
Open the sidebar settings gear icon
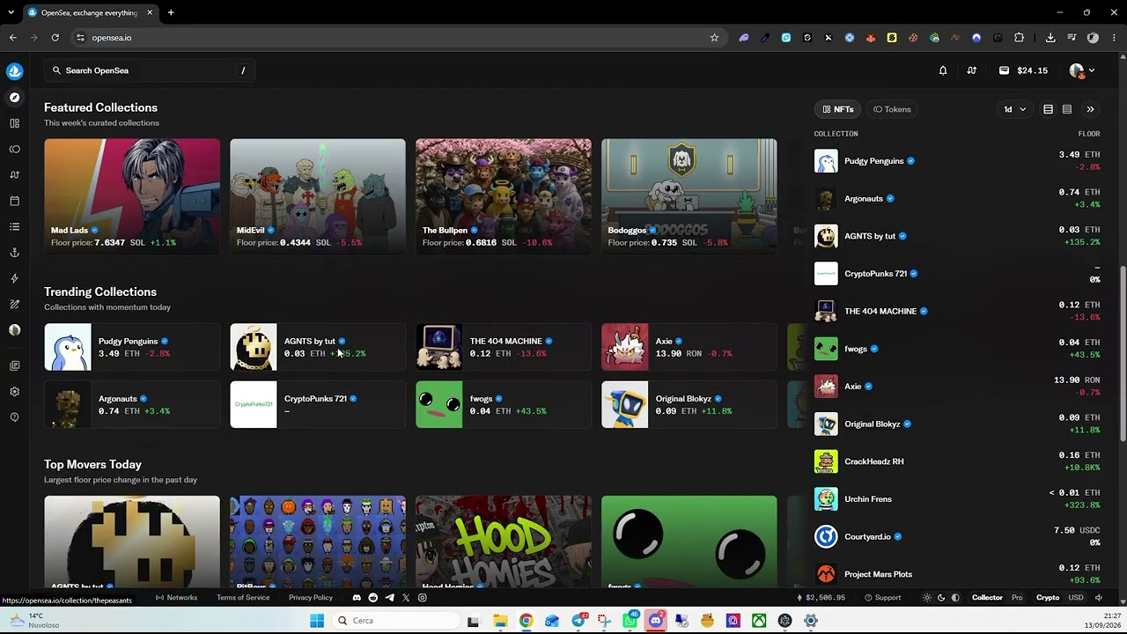point(14,392)
